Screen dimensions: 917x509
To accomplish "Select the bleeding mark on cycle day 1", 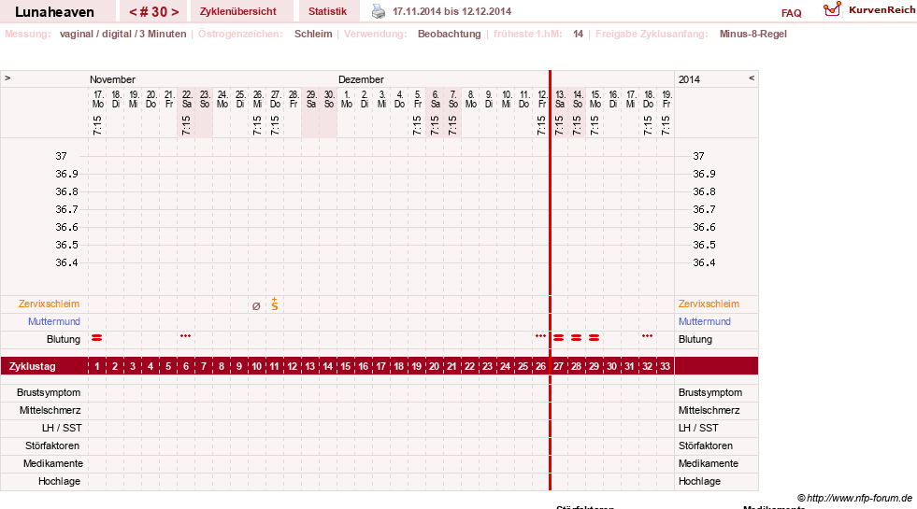I will [x=97, y=338].
